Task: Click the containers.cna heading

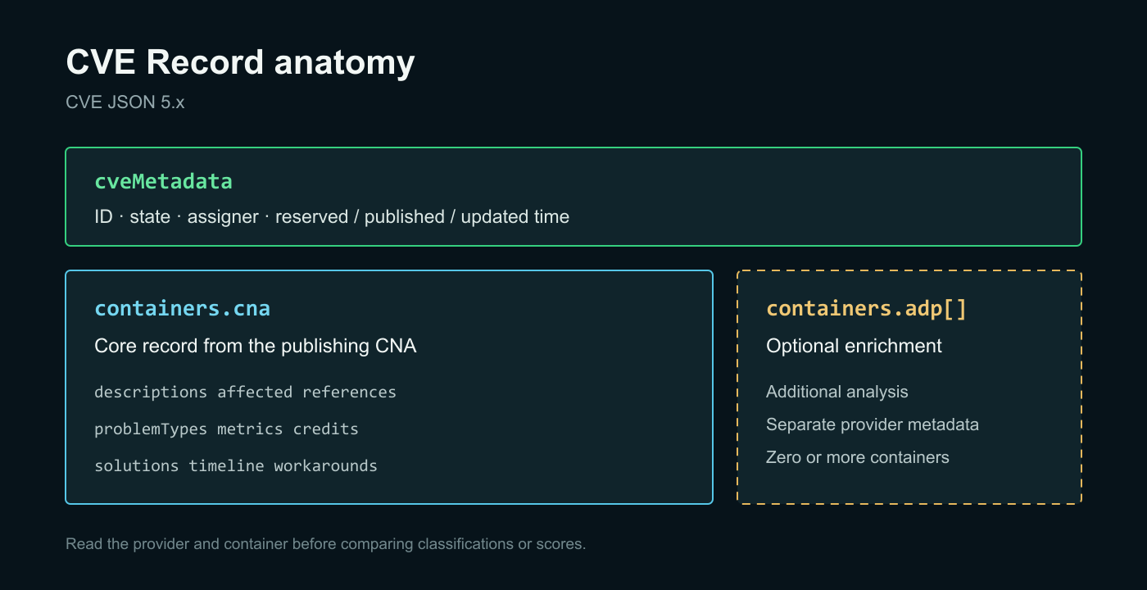Action: pyautogui.click(x=182, y=309)
